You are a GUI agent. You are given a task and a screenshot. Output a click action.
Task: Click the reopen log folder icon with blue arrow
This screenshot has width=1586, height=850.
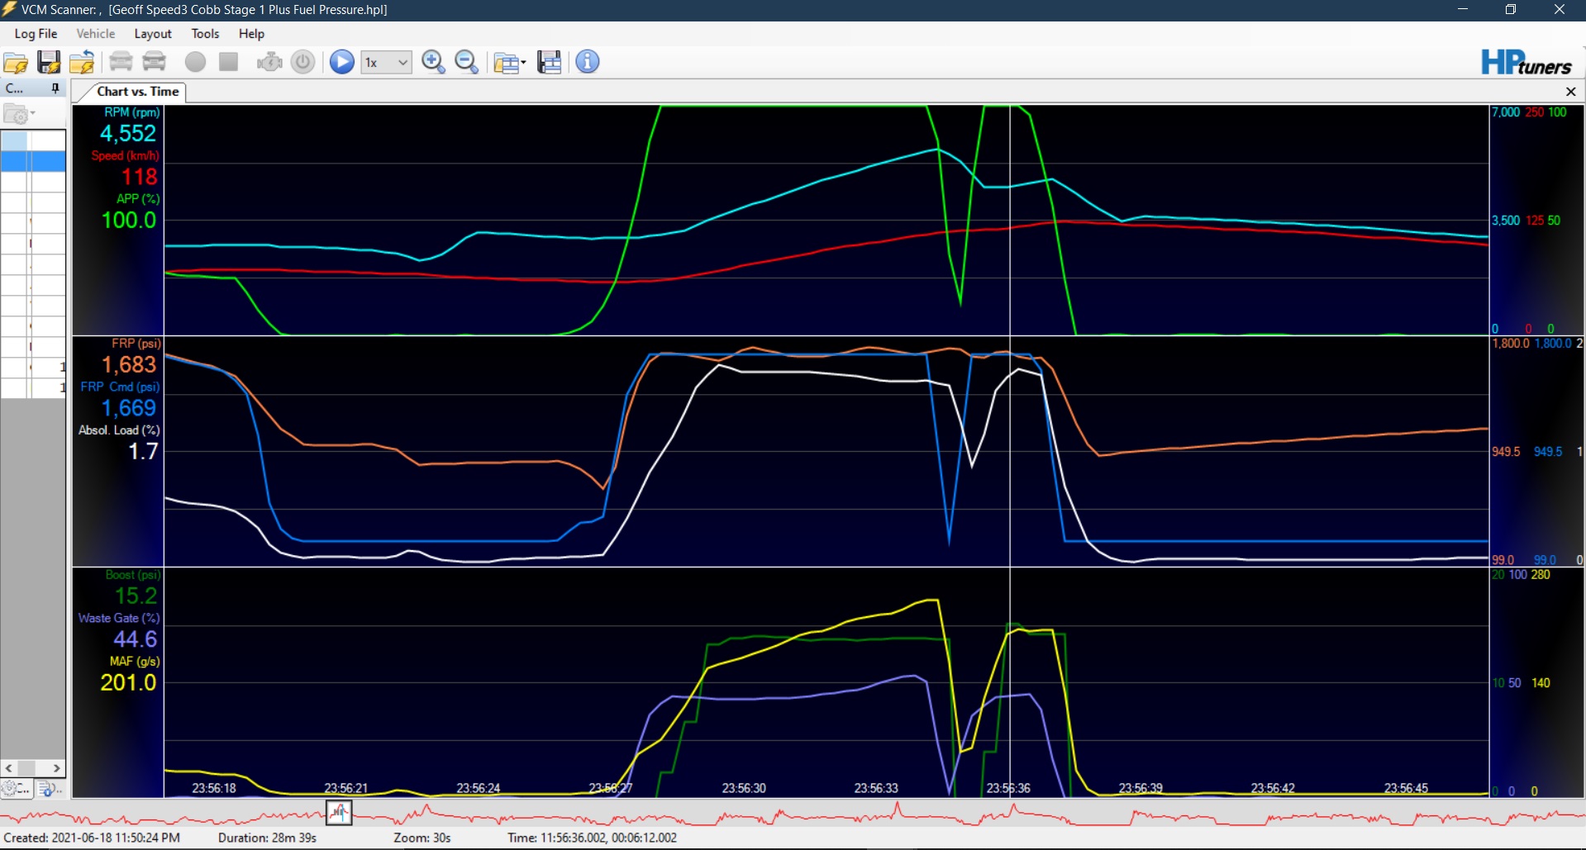82,62
